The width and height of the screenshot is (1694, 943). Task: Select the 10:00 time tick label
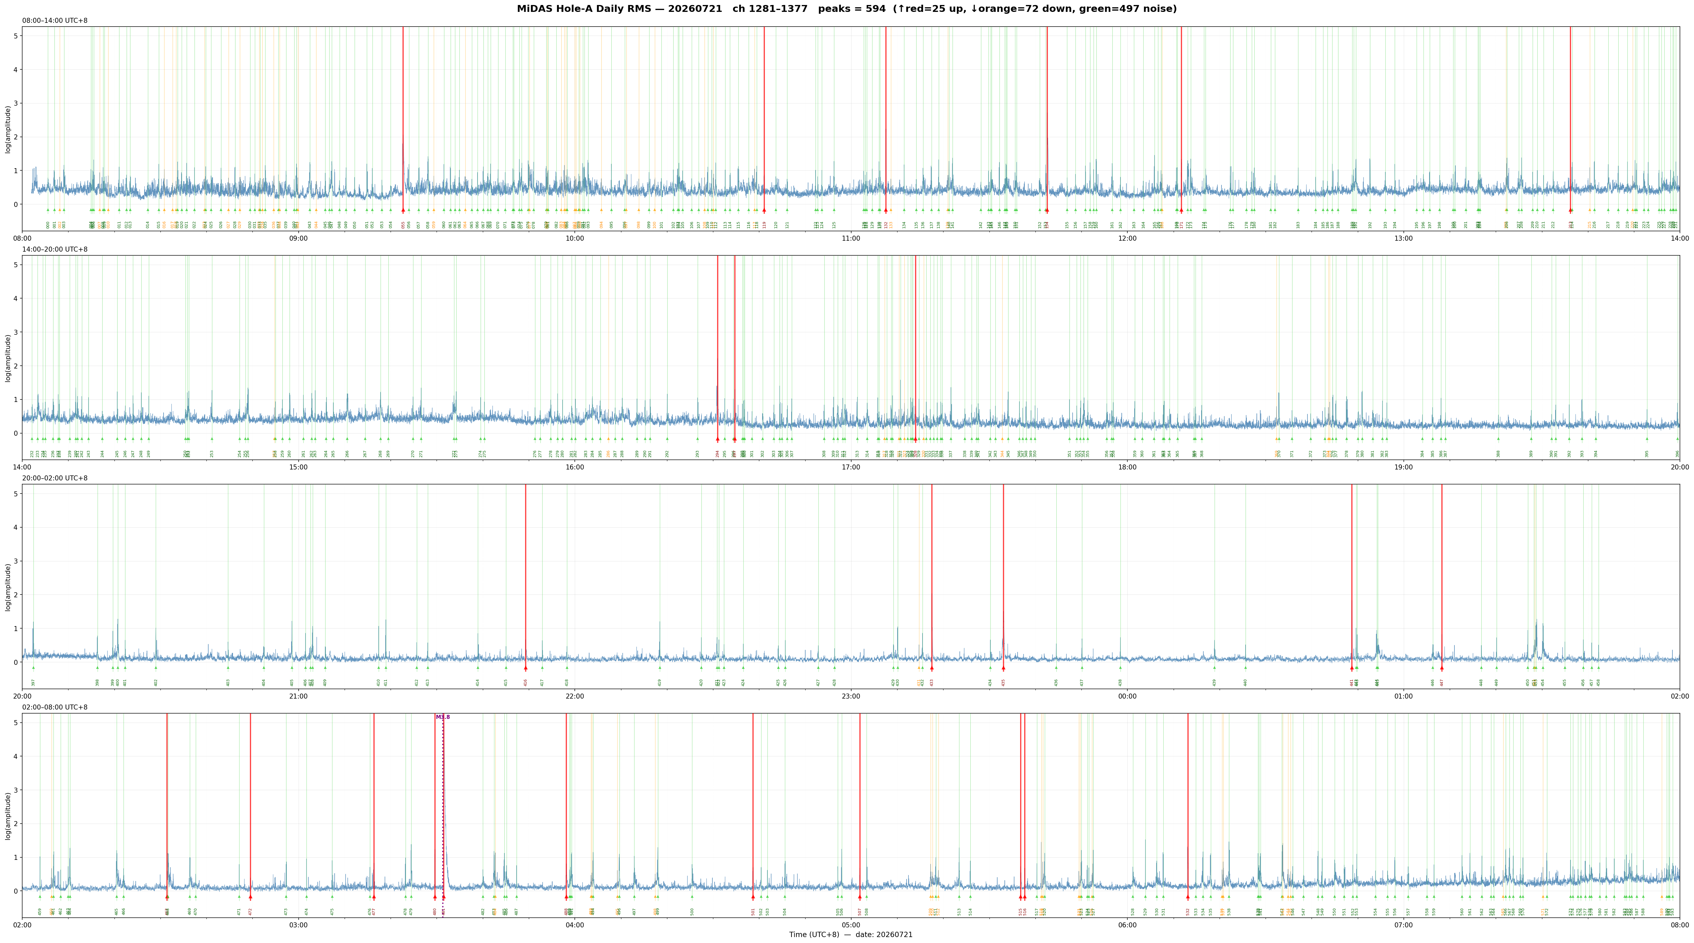point(575,238)
